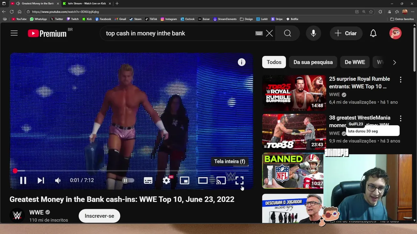Enable miniplayer mode
Viewport: 417px width, 234px height.
click(185, 180)
